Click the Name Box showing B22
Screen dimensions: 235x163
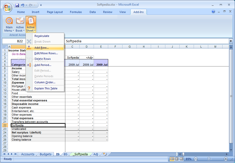coord(20,41)
